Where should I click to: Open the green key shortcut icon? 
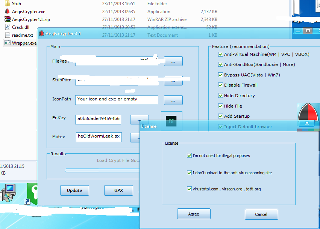point(32,193)
